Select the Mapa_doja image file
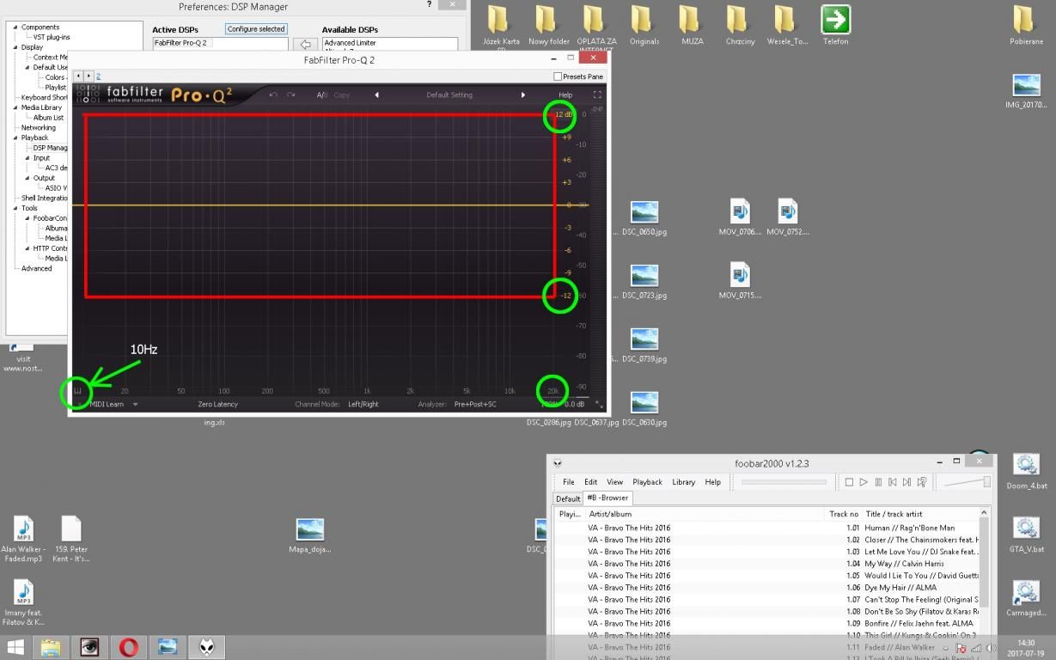The height and width of the screenshot is (660, 1056). [309, 535]
